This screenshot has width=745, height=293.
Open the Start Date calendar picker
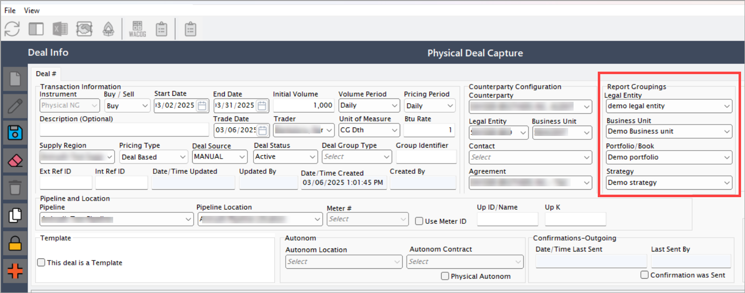(202, 105)
